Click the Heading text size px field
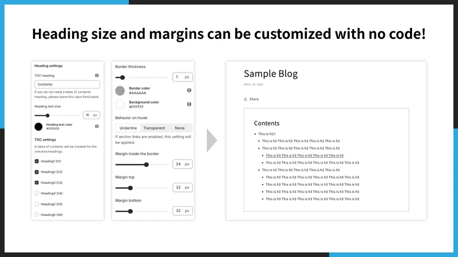 (92, 115)
